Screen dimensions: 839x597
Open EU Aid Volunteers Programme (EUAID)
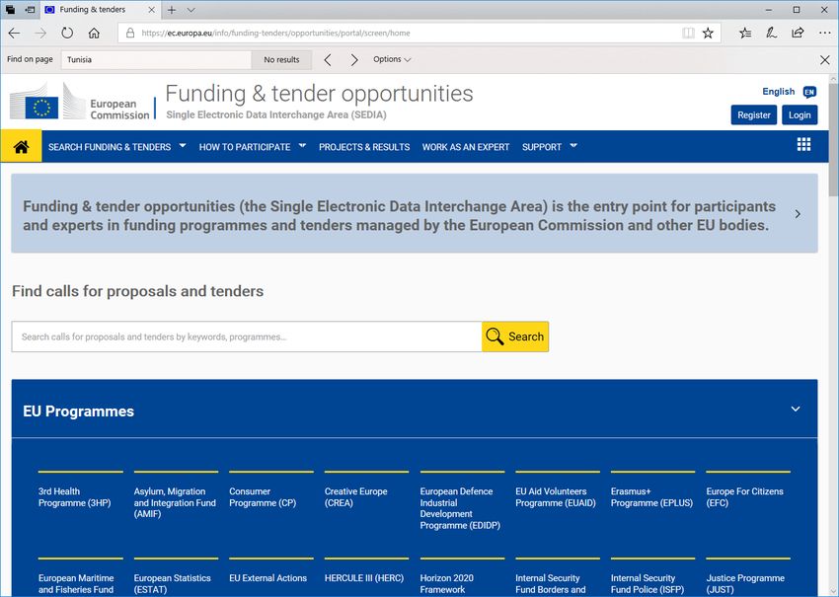click(556, 497)
